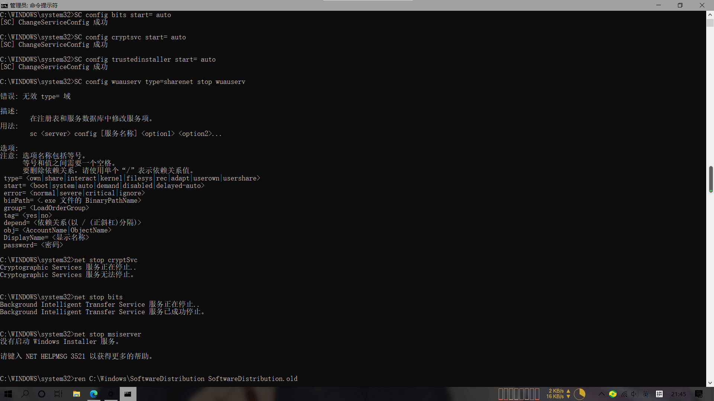
Task: Click the scrollbar up arrow
Action: click(710, 15)
